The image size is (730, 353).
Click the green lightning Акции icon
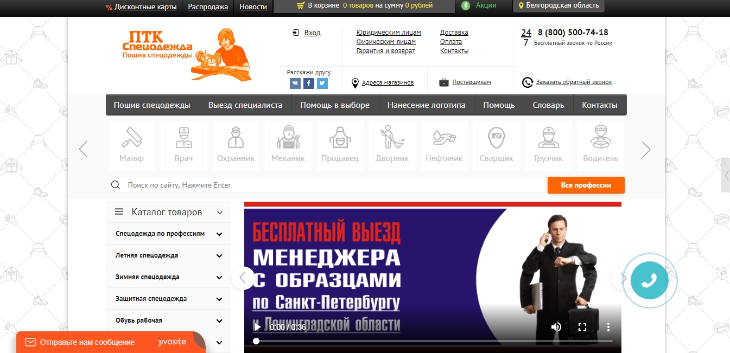(466, 5)
